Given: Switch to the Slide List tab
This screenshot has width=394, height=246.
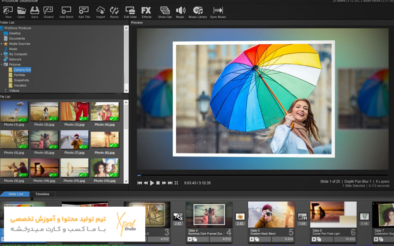Looking at the screenshot, I should click(15, 194).
